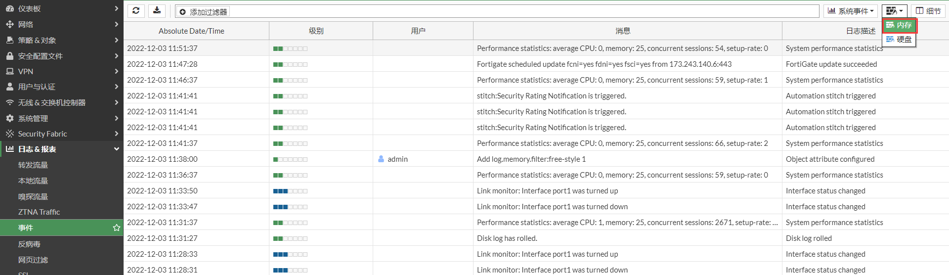Image resolution: width=949 pixels, height=275 pixels.
Task: Click the system management gear icon
Action: (9, 118)
